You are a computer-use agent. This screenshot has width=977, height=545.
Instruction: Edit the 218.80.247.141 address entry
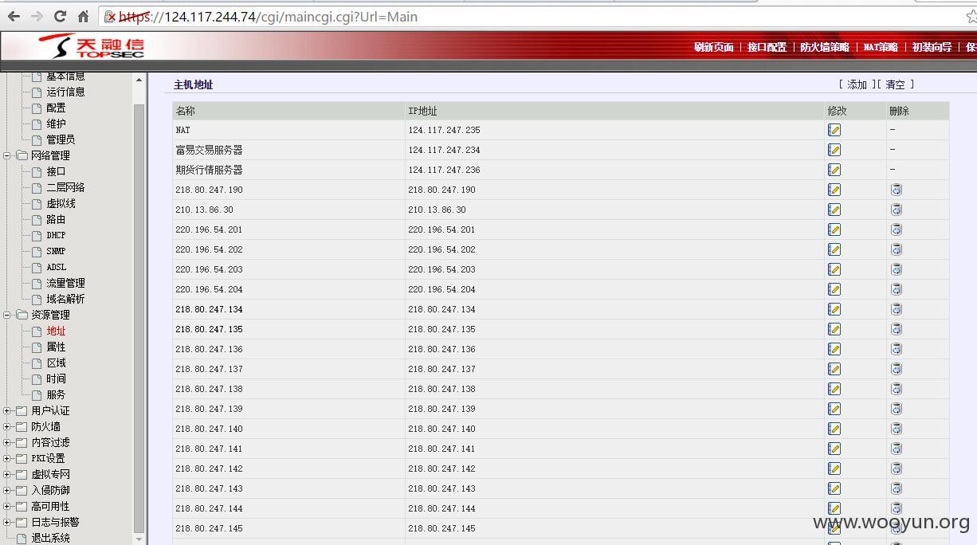[x=834, y=449]
